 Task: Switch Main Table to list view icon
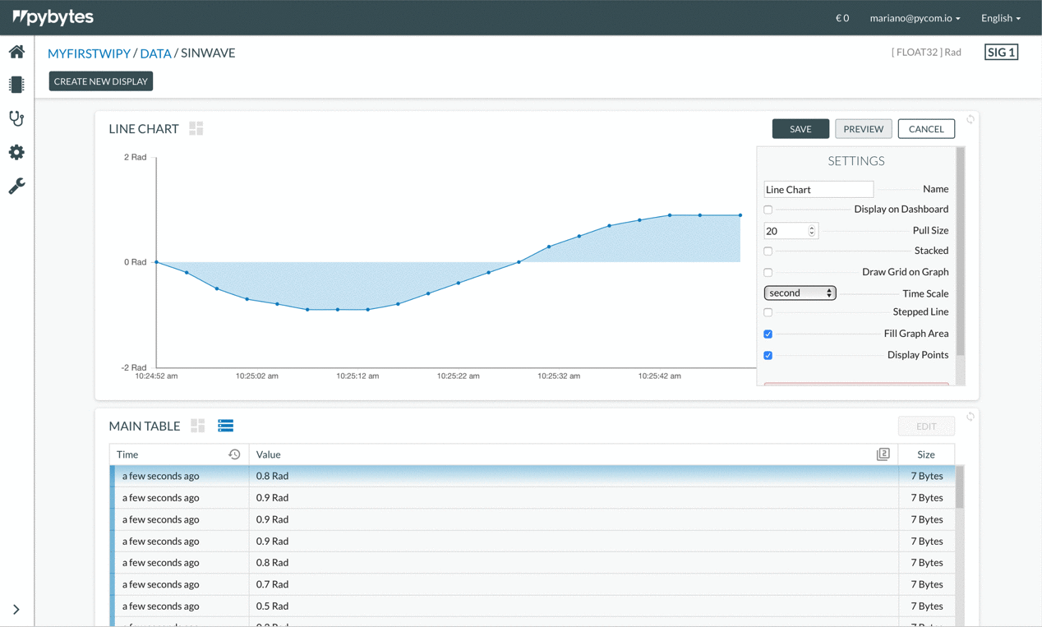(225, 426)
